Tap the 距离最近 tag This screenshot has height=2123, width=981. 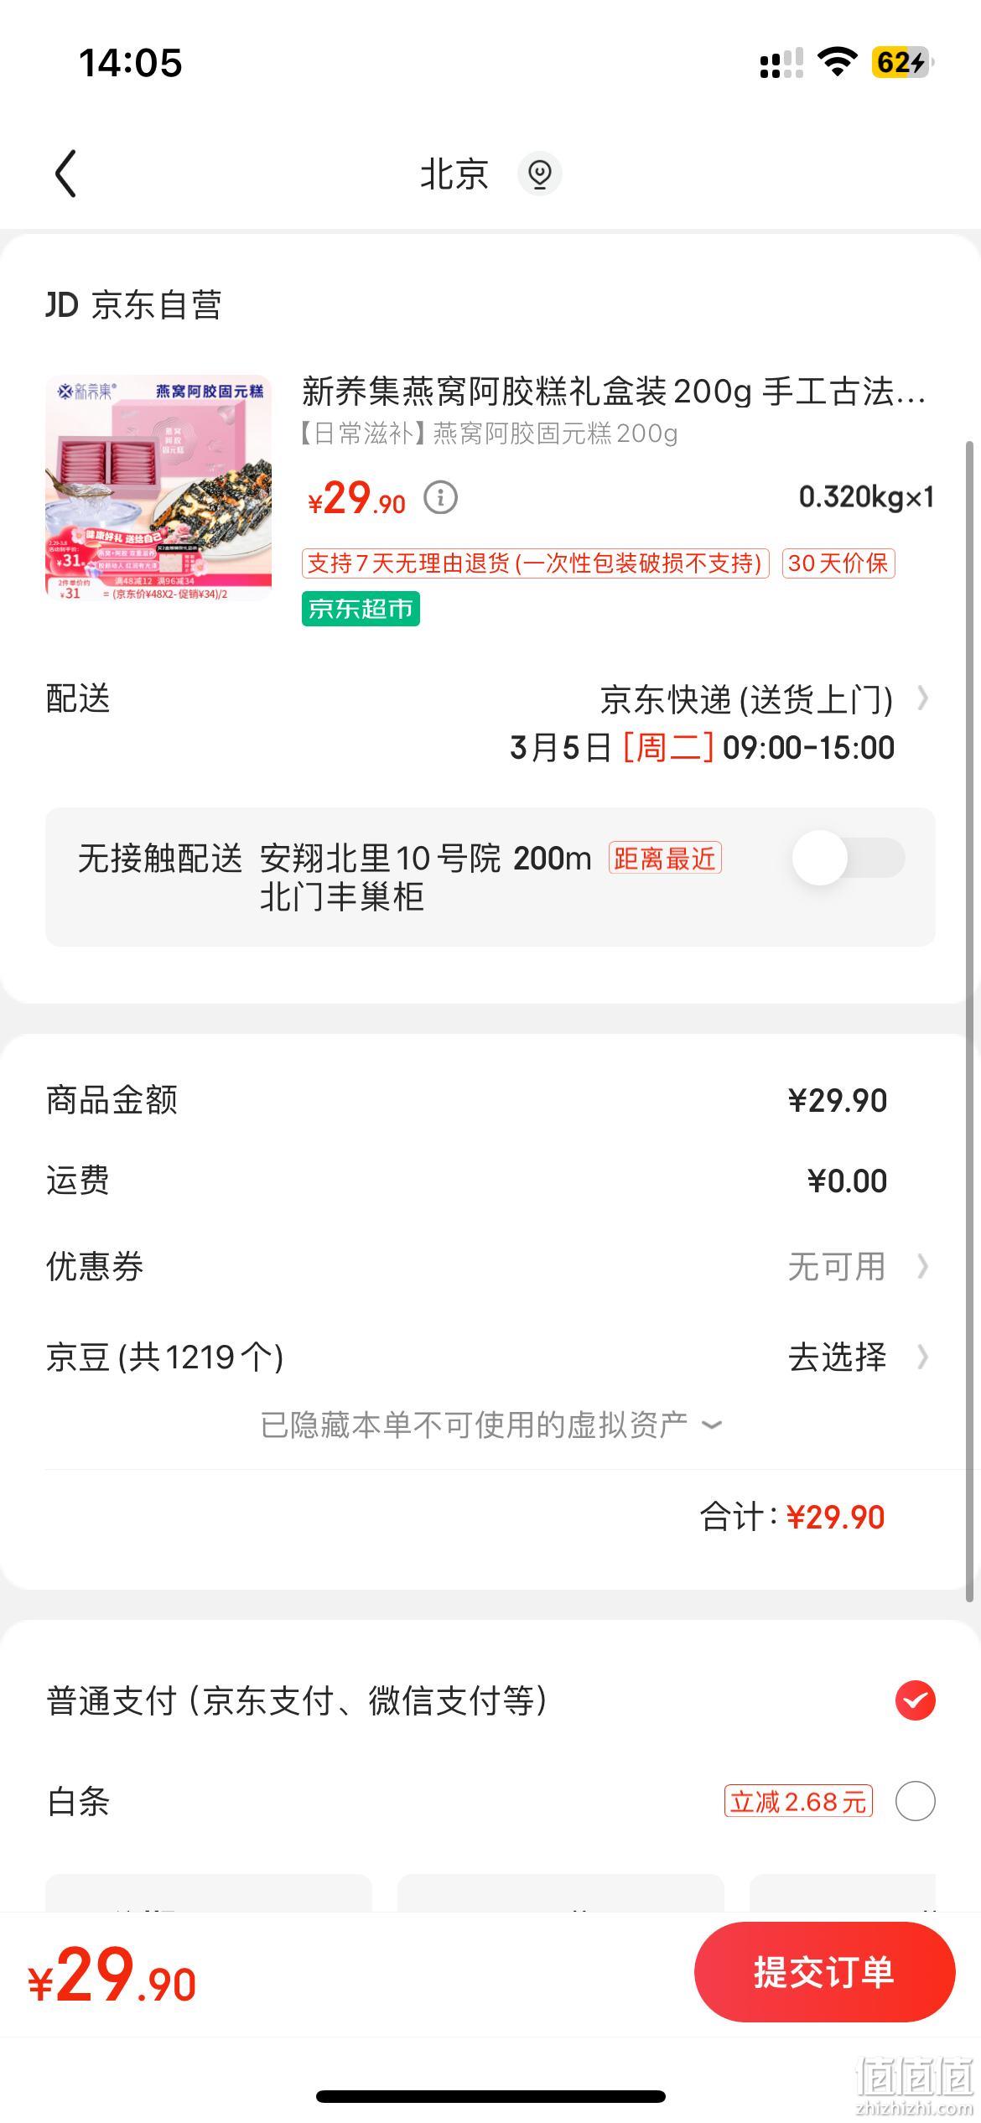tap(665, 858)
